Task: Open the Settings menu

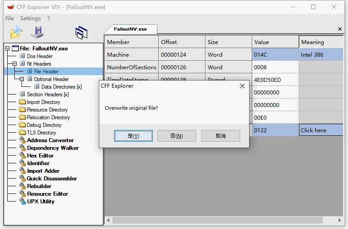Action: point(31,18)
